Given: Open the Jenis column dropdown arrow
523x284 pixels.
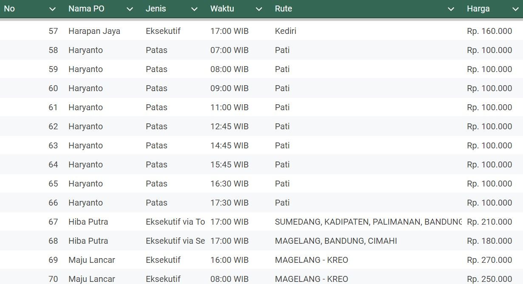Looking at the screenshot, I should [x=195, y=9].
